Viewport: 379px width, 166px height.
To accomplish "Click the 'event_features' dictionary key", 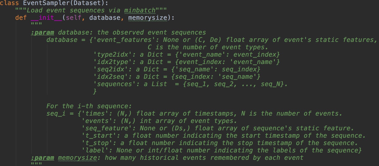I will (x=124, y=40).
